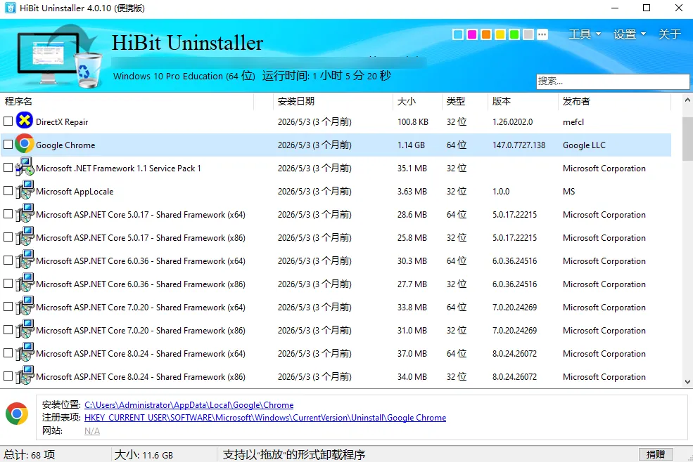Click the N/A website link
The image size is (693, 462).
pyautogui.click(x=92, y=430)
